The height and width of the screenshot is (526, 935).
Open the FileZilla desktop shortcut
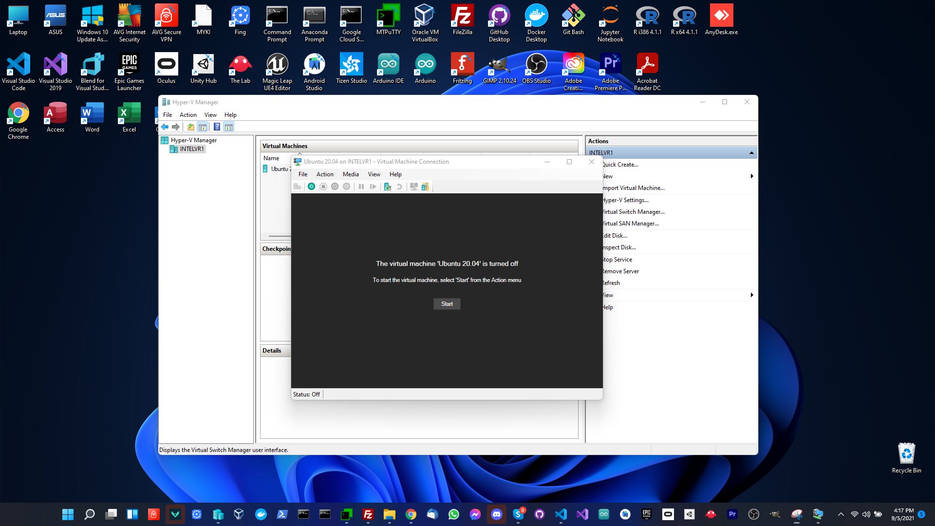tap(462, 19)
